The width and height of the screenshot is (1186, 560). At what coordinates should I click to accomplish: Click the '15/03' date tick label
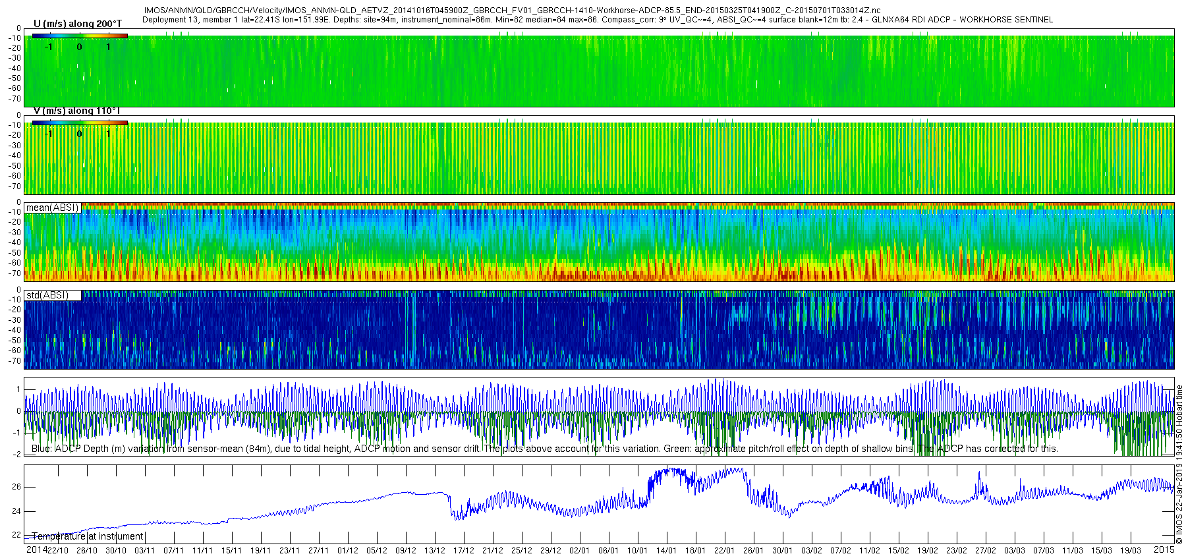point(1102,551)
